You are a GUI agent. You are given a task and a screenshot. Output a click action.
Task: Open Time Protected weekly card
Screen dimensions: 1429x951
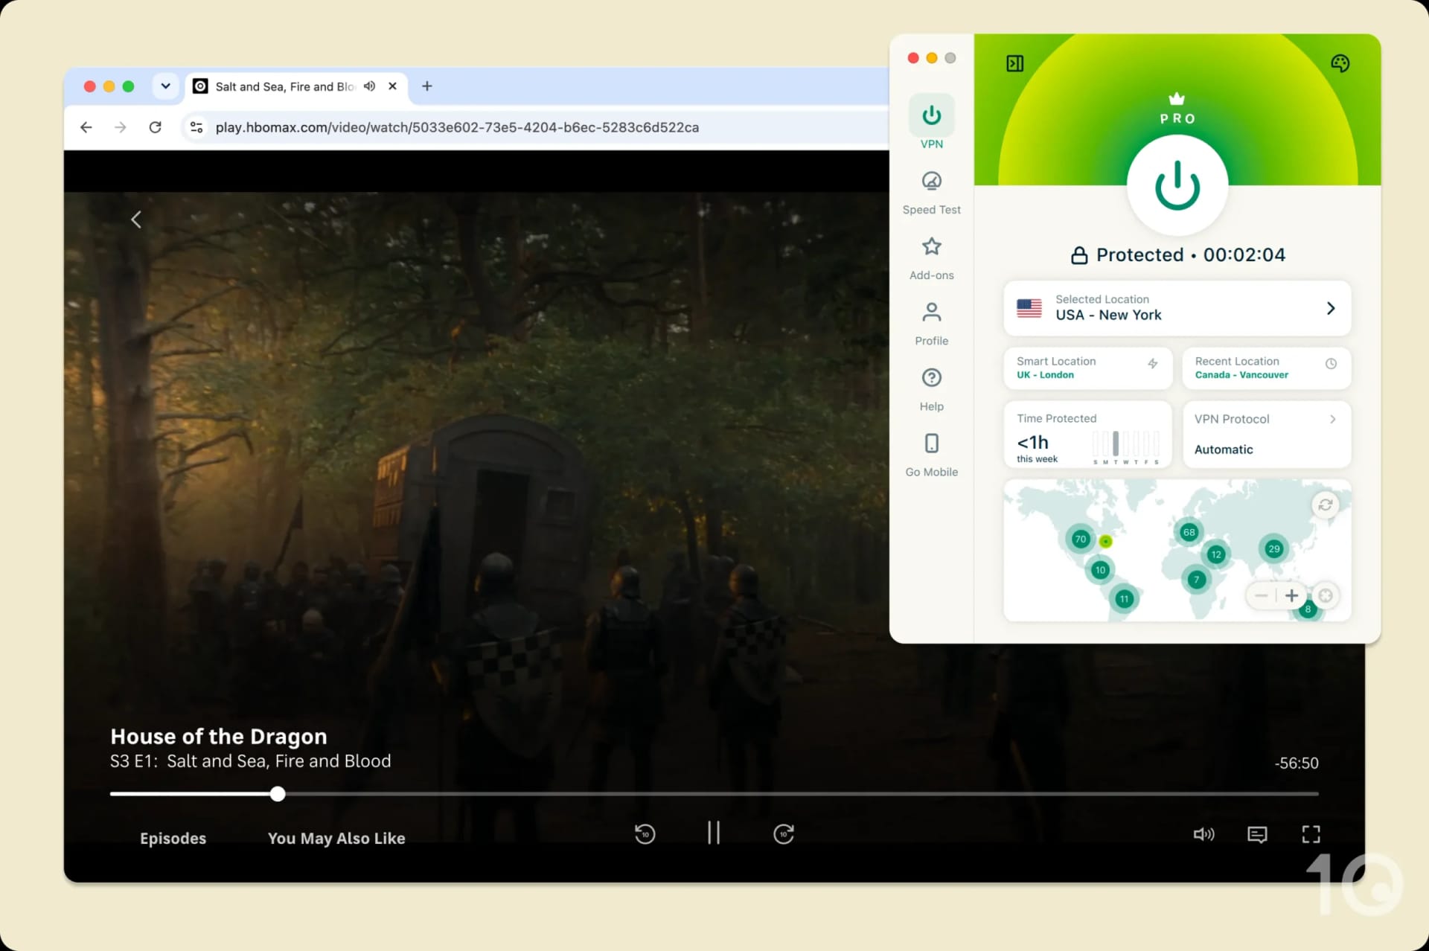tap(1087, 435)
